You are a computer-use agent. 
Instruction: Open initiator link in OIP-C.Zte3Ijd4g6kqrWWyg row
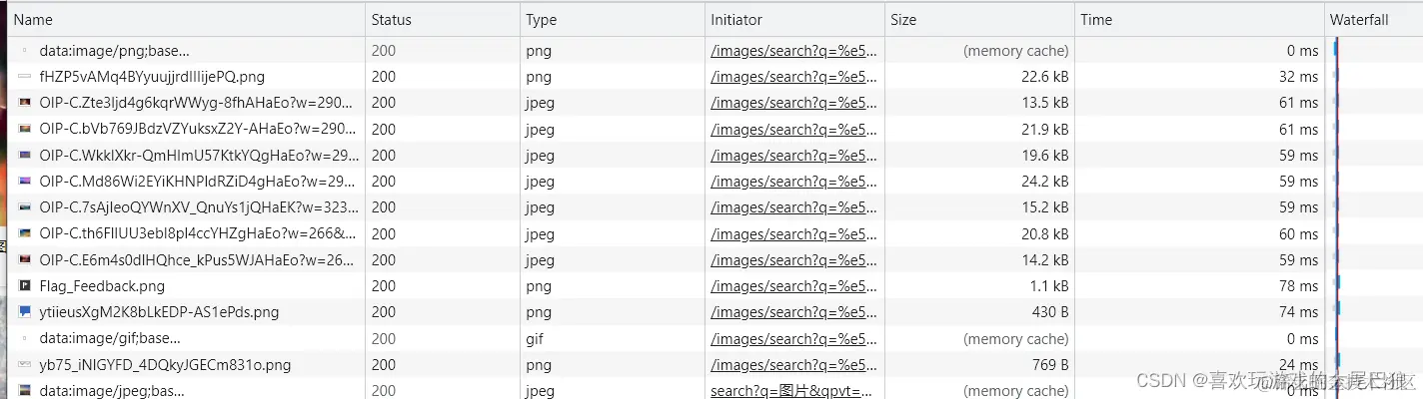[x=794, y=103]
